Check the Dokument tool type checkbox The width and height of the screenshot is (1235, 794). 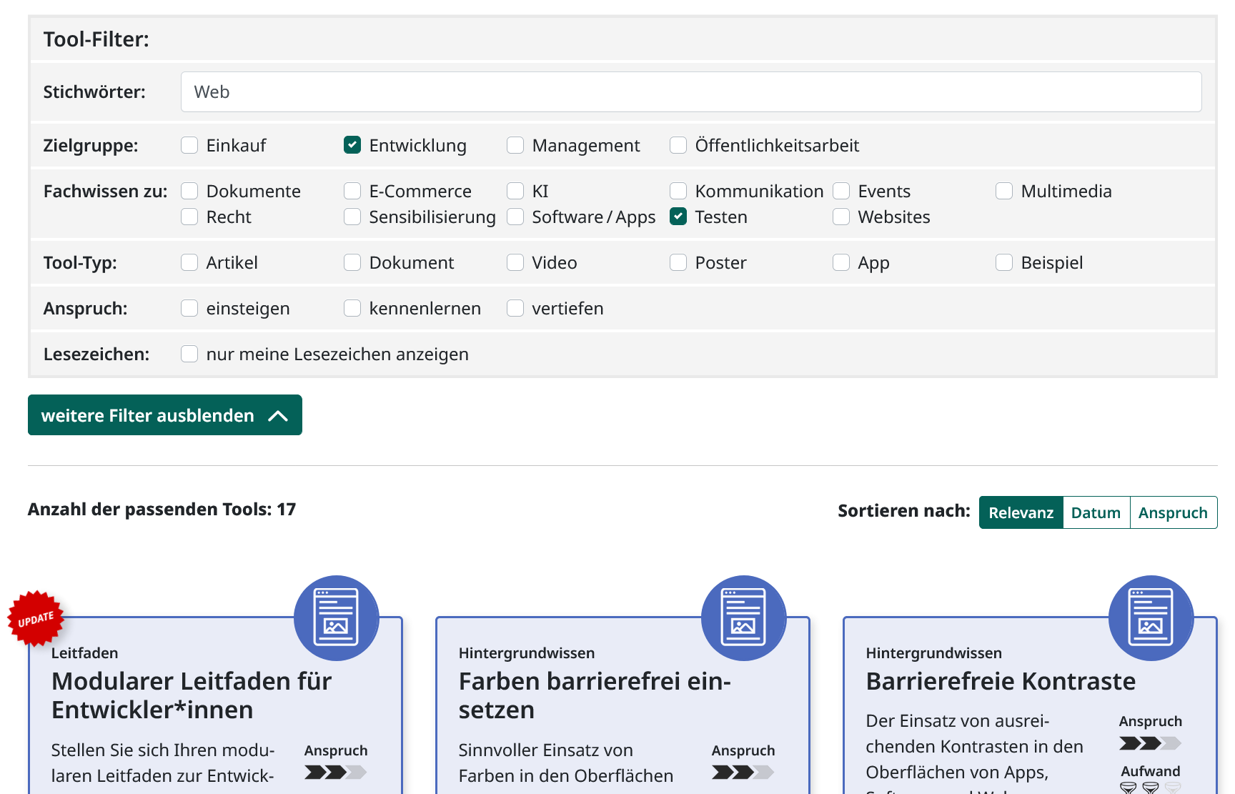tap(352, 262)
